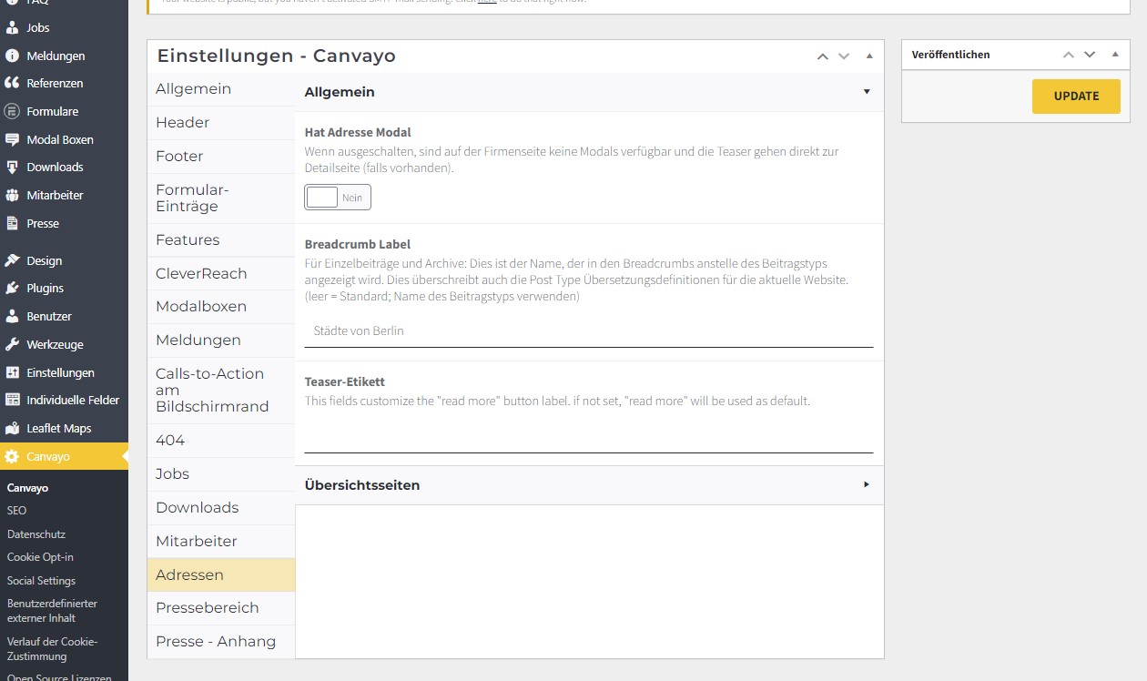
Task: Select the CleverReach settings tab
Action: [x=201, y=274]
